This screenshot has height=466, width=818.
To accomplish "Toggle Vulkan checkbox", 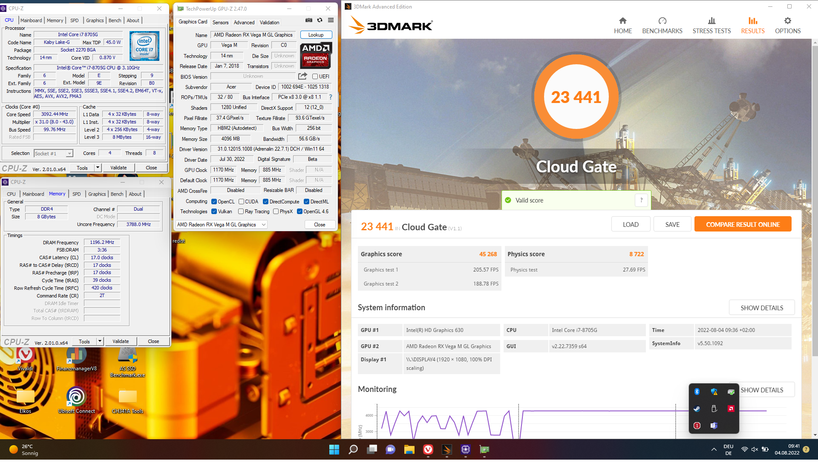I will (x=214, y=212).
